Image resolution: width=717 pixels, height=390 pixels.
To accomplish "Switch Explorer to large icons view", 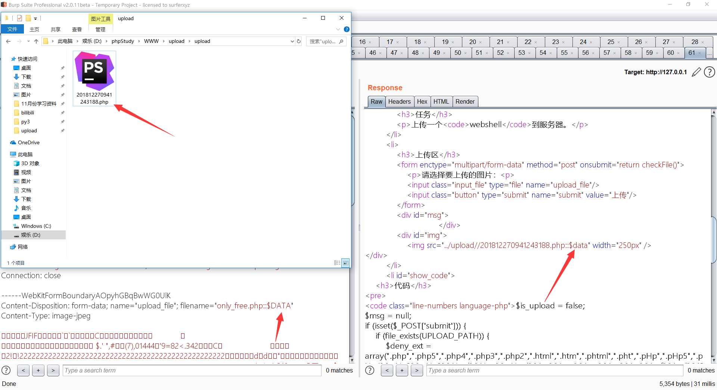I will click(345, 263).
